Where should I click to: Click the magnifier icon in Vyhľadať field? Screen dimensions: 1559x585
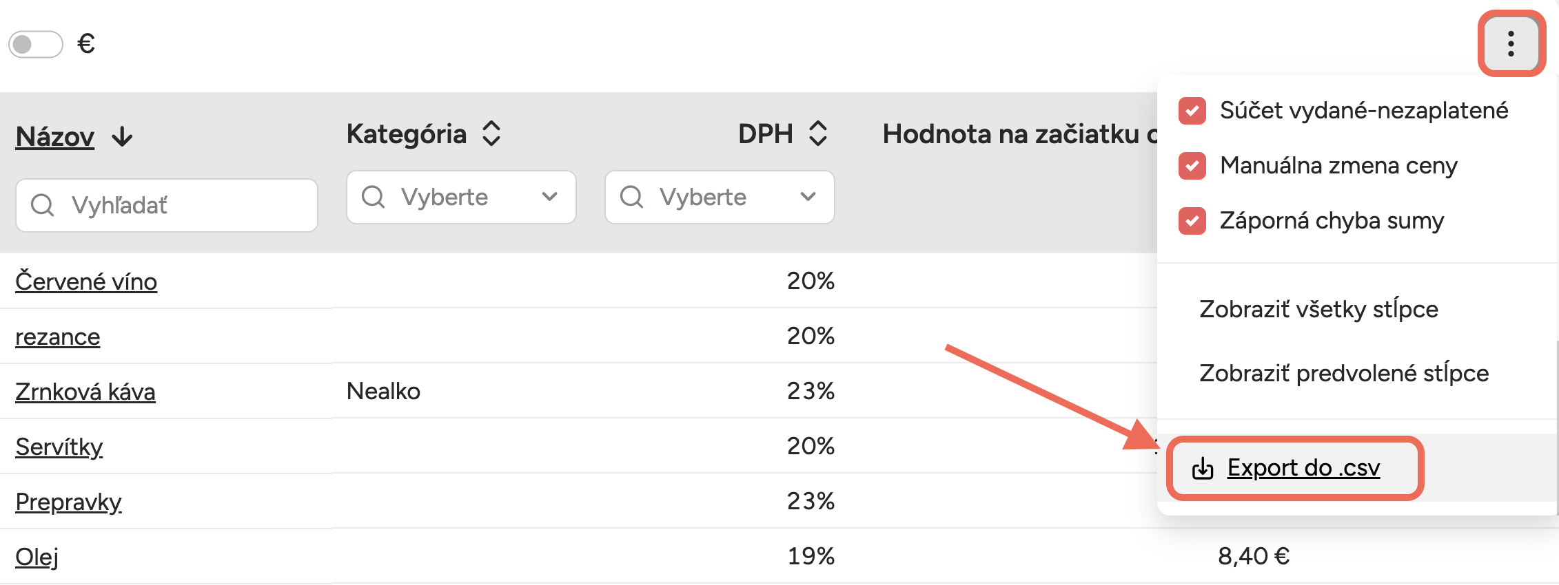click(43, 205)
